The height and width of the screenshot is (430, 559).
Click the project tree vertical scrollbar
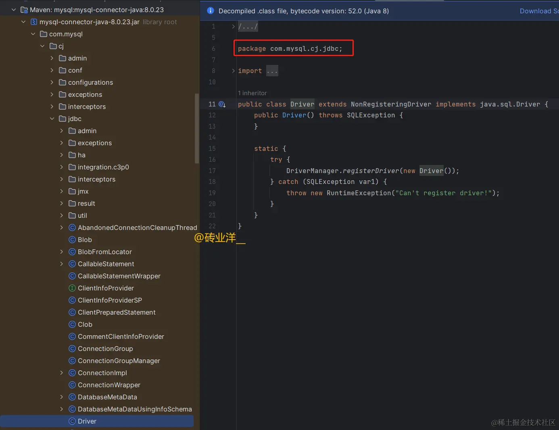tap(197, 128)
